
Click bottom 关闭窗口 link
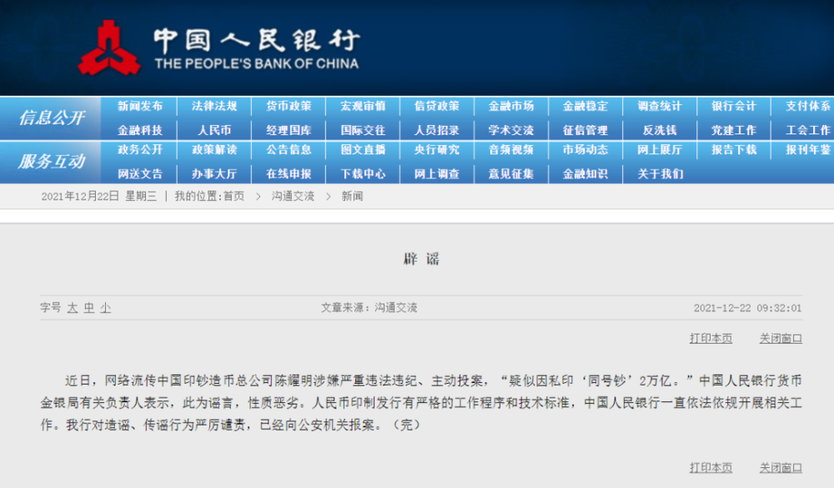pos(781,468)
